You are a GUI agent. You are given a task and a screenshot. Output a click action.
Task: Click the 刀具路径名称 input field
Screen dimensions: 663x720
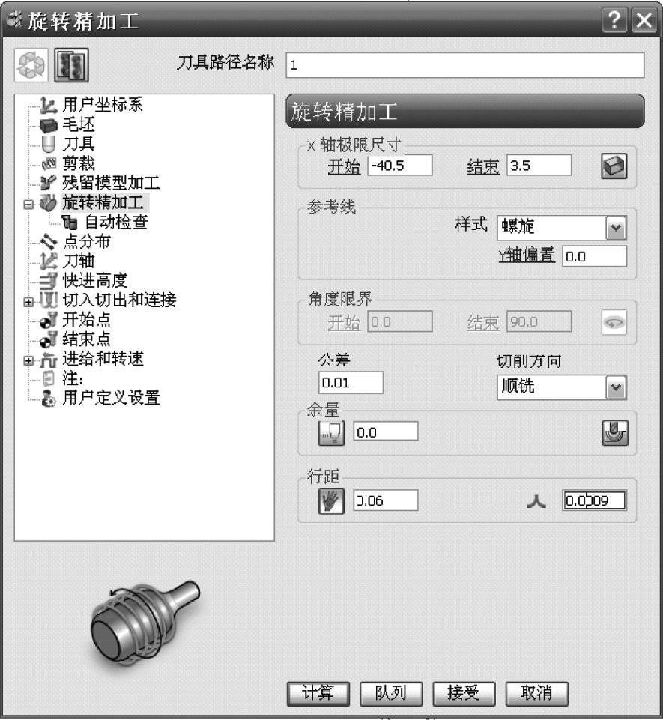tap(464, 65)
